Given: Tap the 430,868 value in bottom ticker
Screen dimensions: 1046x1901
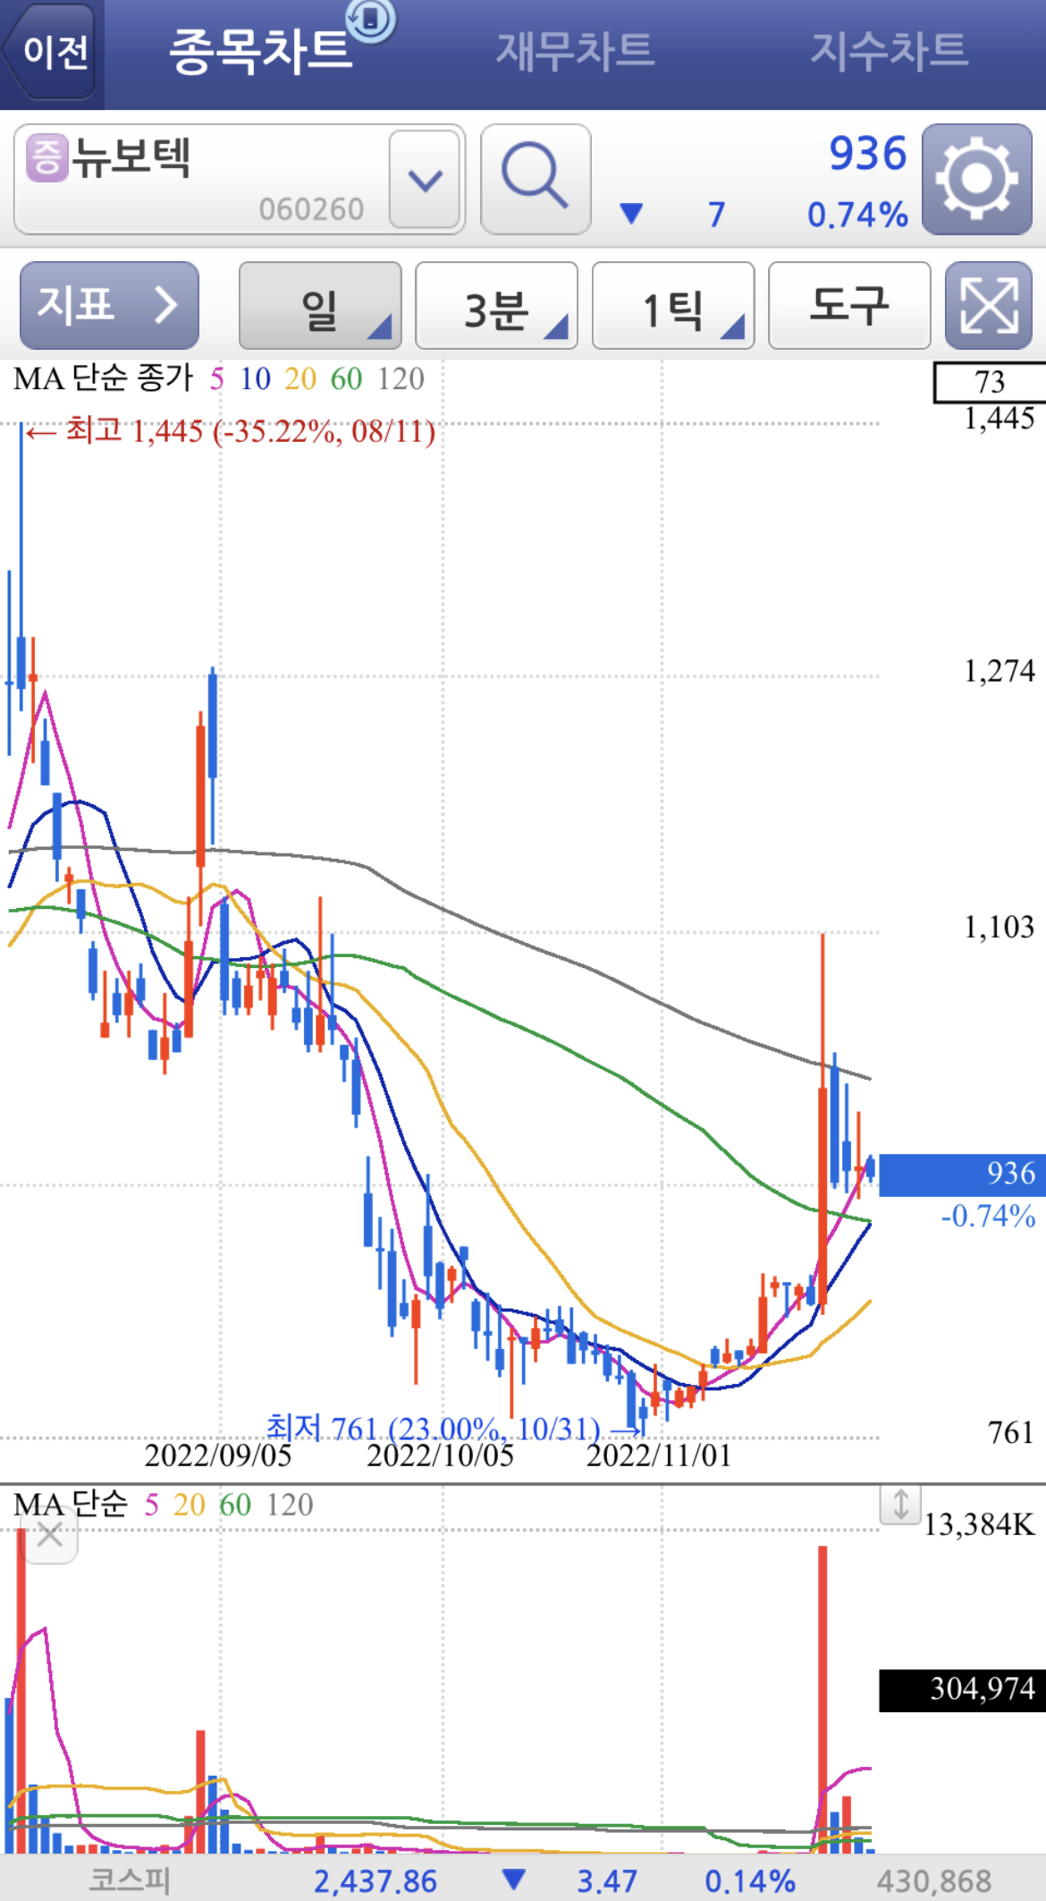Looking at the screenshot, I should (x=934, y=1880).
